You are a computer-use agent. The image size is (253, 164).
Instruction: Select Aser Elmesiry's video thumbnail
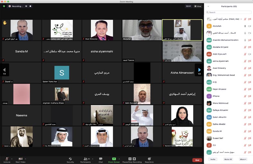coord(102,30)
